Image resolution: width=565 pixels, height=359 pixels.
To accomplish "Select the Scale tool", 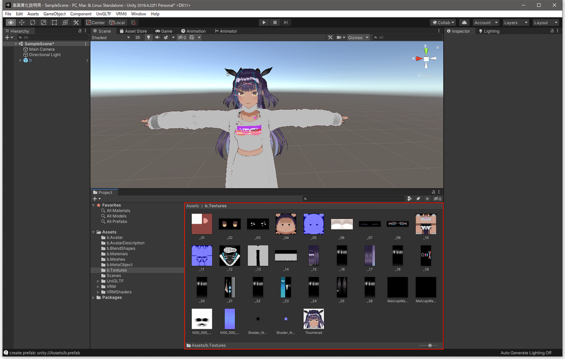I will [x=43, y=23].
